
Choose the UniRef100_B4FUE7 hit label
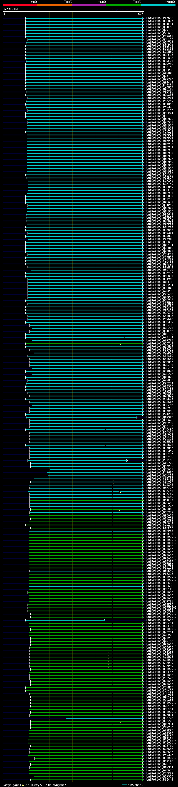pyautogui.click(x=159, y=362)
